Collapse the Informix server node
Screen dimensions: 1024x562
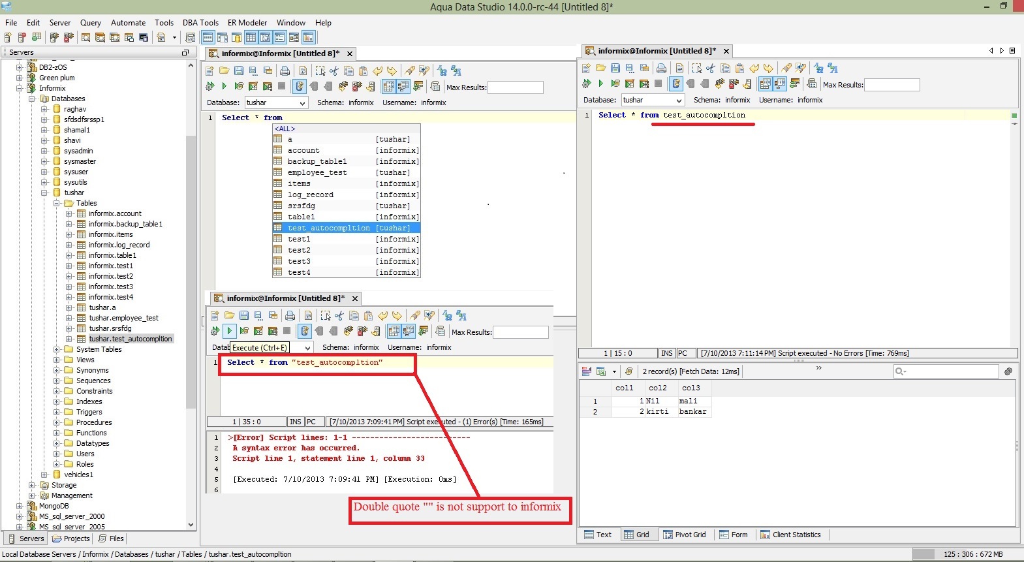20,88
